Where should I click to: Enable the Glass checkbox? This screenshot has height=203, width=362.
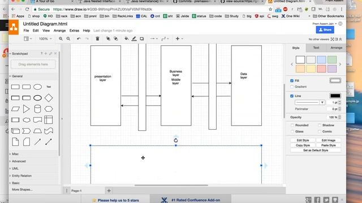[292, 131]
